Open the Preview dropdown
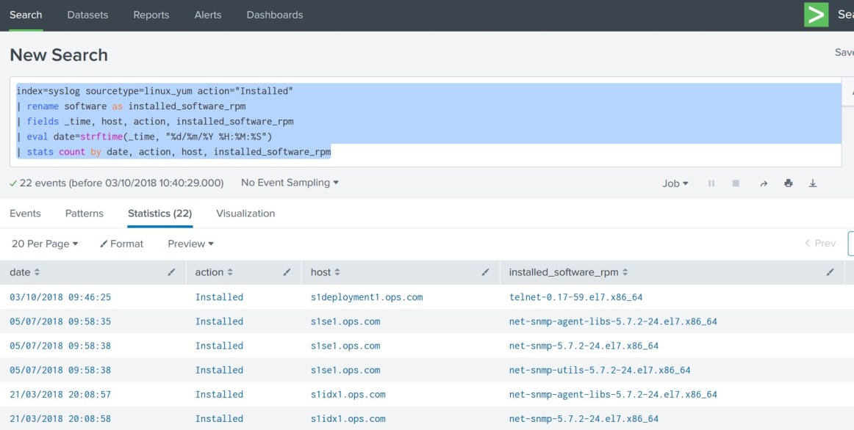This screenshot has height=430, width=854. (189, 243)
